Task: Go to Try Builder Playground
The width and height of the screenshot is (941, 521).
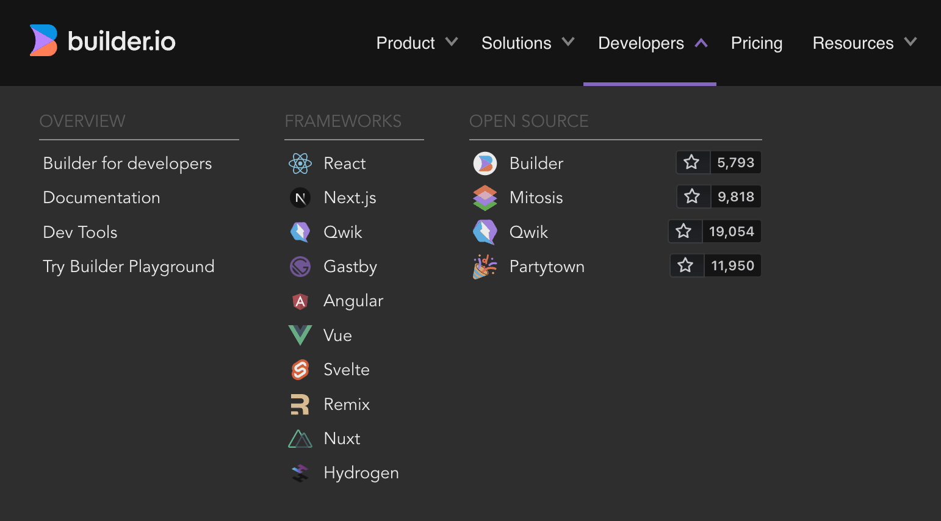Action: (129, 267)
